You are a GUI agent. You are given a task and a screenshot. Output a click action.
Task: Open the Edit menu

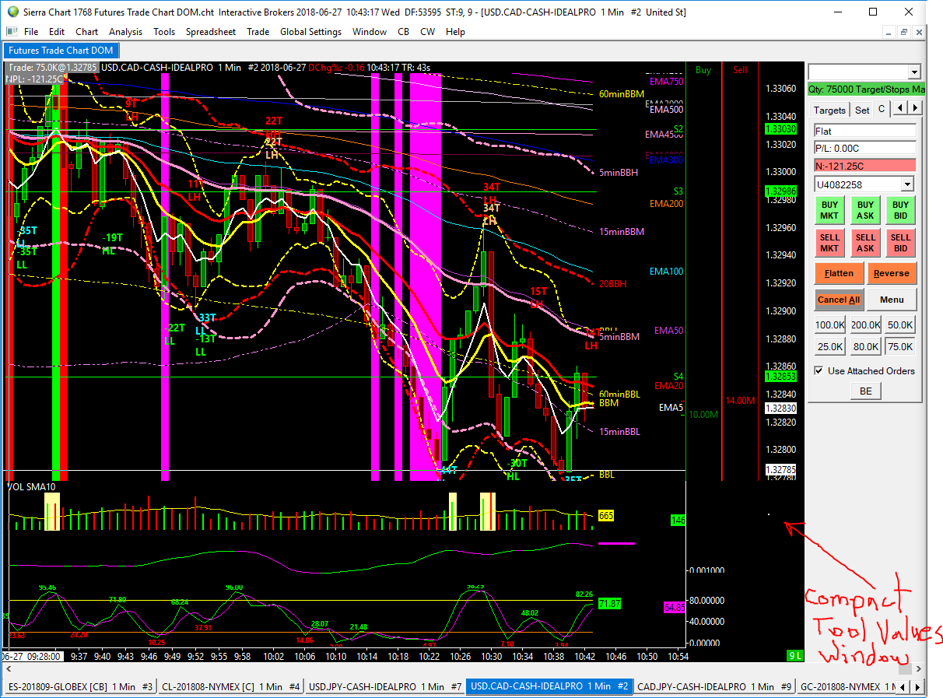(57, 32)
